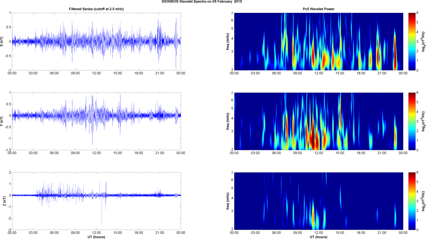Click the 03:00 tick under the Z series plot

33,233
